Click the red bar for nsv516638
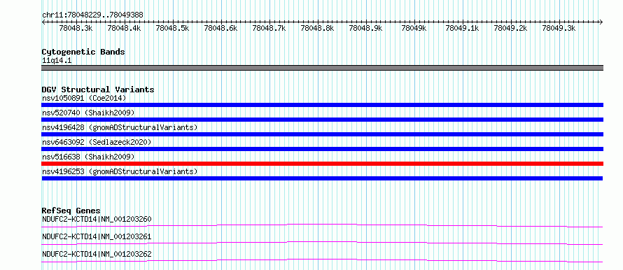This screenshot has height=270, width=623. [322, 164]
